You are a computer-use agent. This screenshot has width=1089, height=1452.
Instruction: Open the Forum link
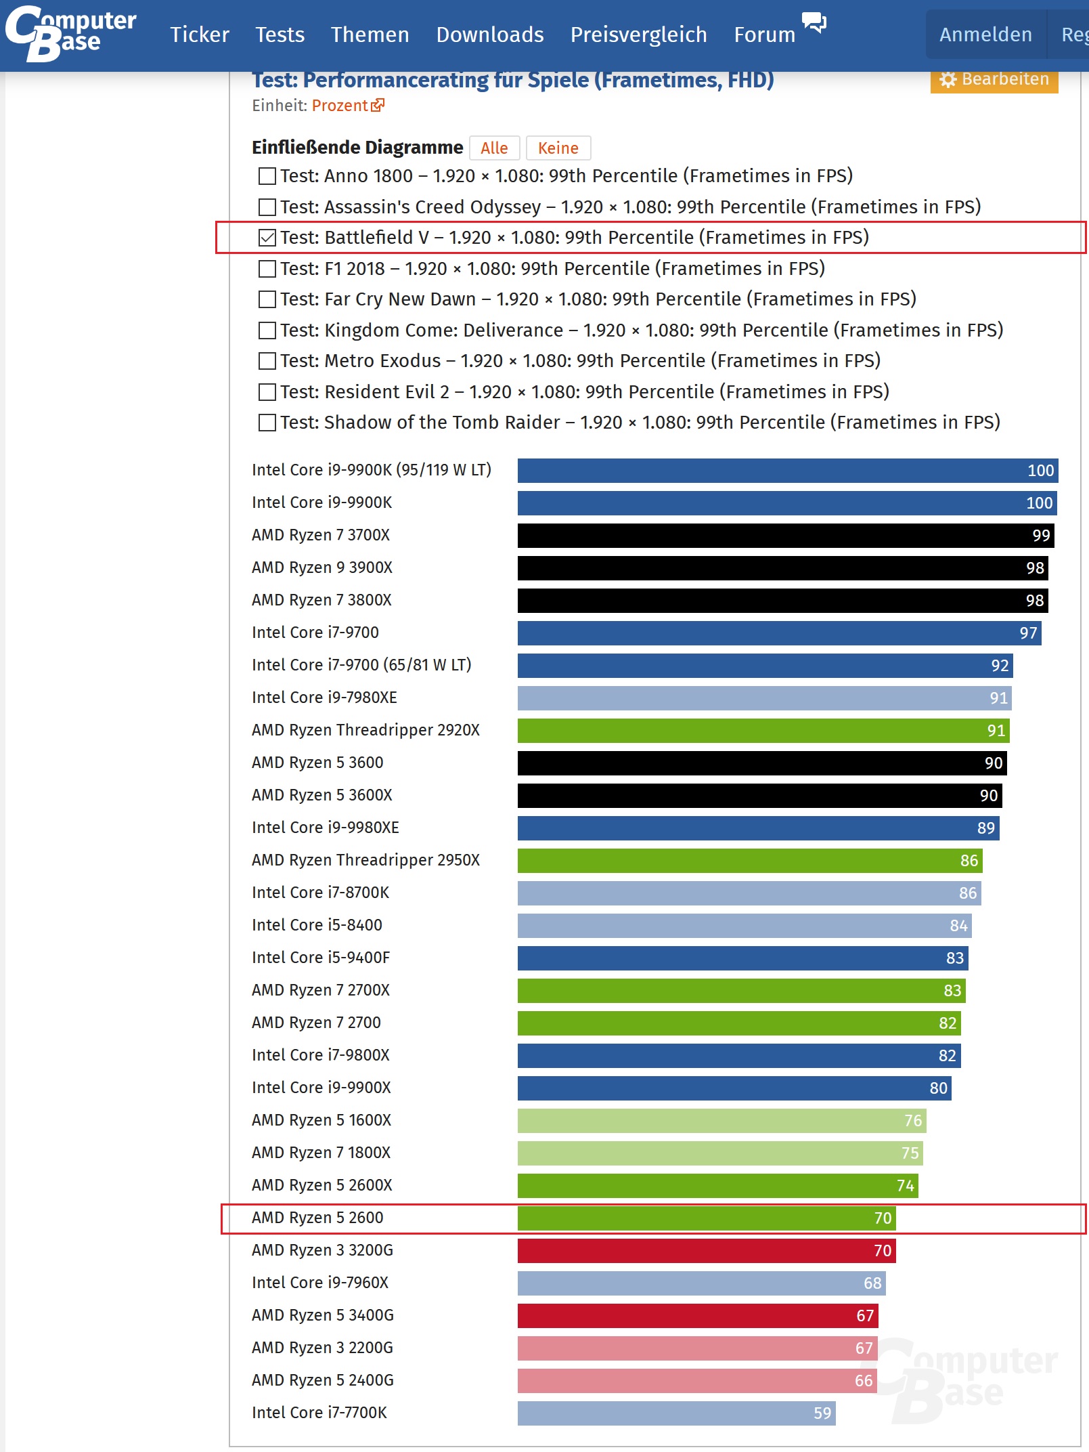(765, 35)
